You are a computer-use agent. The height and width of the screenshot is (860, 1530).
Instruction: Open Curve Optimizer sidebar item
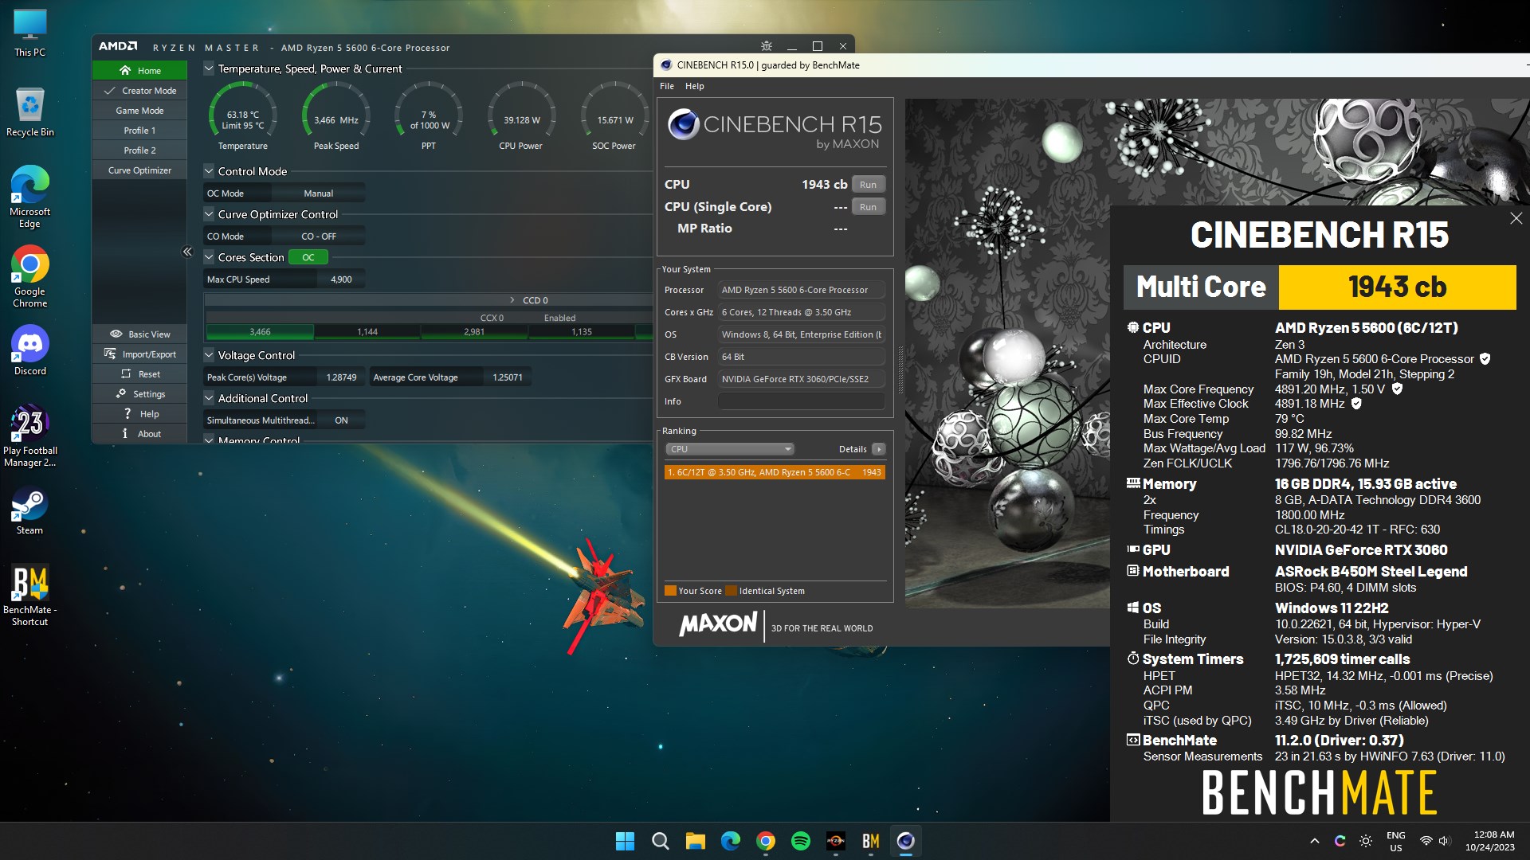(x=139, y=170)
